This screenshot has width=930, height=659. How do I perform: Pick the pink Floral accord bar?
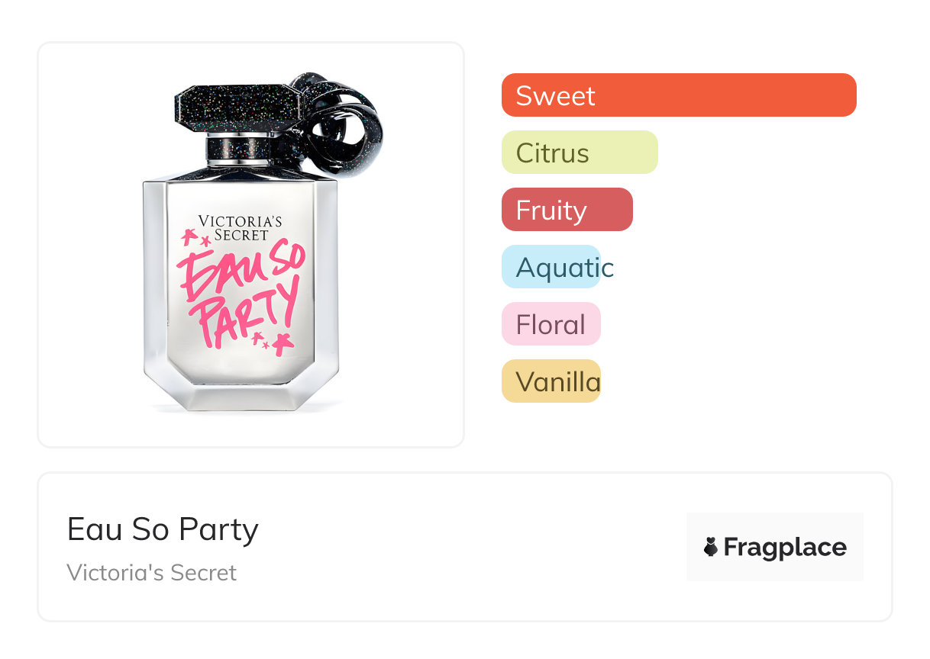[x=551, y=324]
